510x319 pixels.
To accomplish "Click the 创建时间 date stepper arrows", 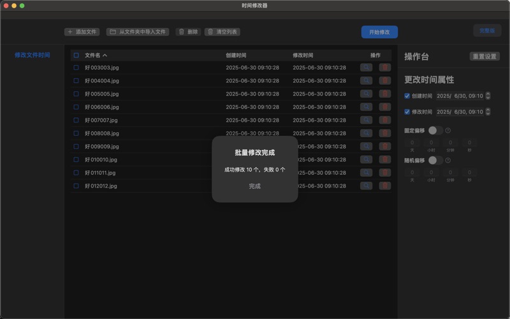I will (x=488, y=96).
